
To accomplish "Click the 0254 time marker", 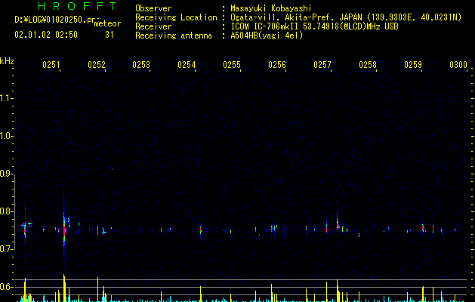I will pyautogui.click(x=187, y=64).
